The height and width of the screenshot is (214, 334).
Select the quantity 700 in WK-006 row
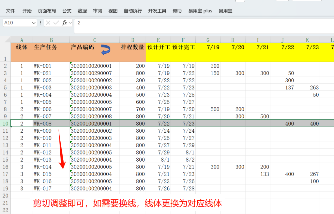pos(133,109)
